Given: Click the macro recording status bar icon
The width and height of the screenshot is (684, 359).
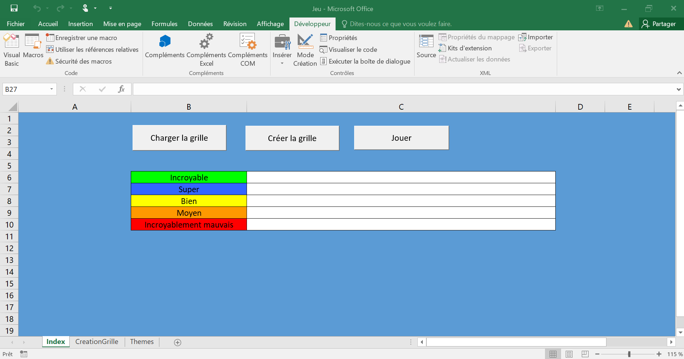Looking at the screenshot, I should click(x=24, y=354).
